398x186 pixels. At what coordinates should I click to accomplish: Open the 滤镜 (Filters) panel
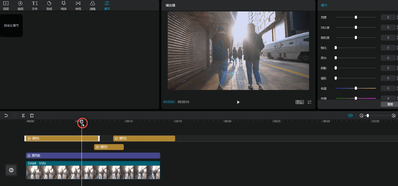92,5
